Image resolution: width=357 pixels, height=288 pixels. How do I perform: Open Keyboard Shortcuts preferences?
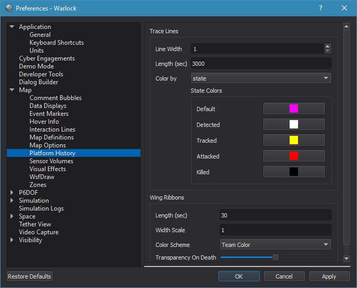(x=56, y=43)
